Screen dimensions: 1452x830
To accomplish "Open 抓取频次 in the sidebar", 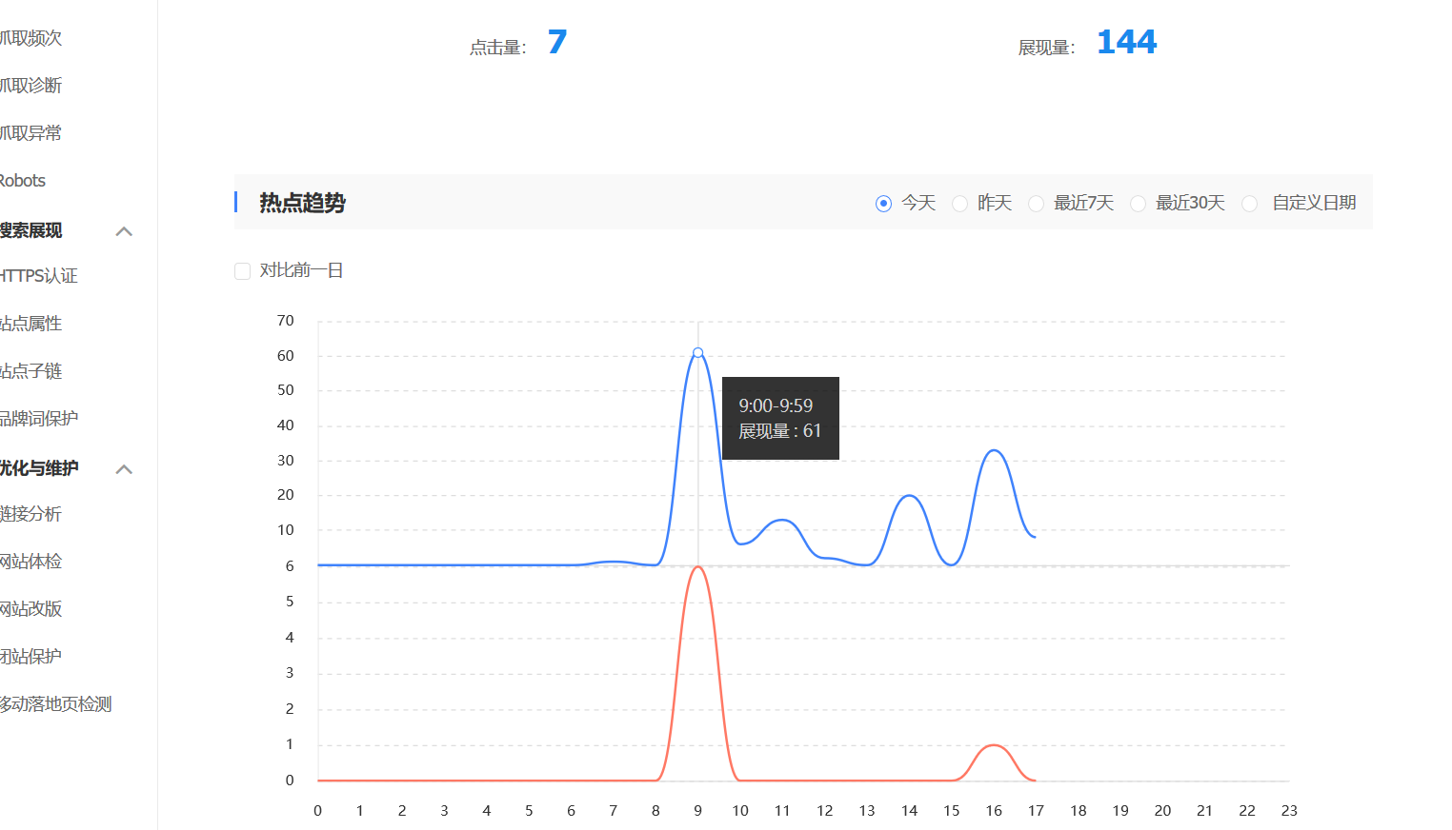I will click(x=30, y=38).
